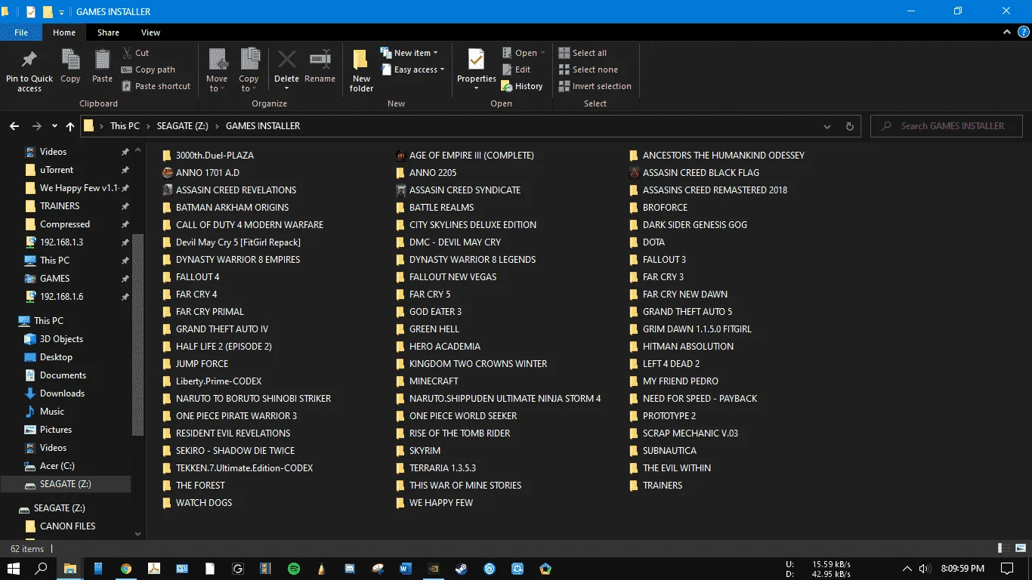This screenshot has height=580, width=1032.
Task: Switch to details view icon in status bar
Action: pyautogui.click(x=1003, y=549)
